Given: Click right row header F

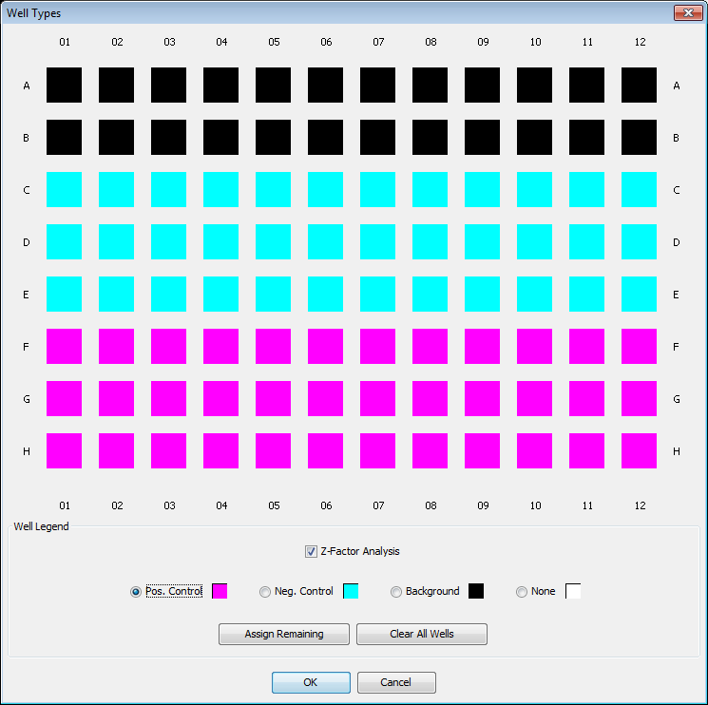Looking at the screenshot, I should coord(676,347).
